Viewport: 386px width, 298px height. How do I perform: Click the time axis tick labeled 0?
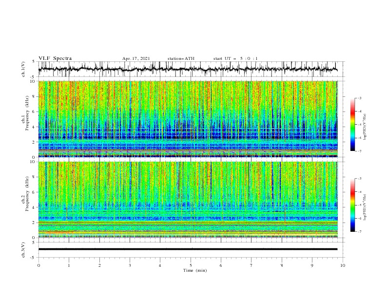click(39, 265)
